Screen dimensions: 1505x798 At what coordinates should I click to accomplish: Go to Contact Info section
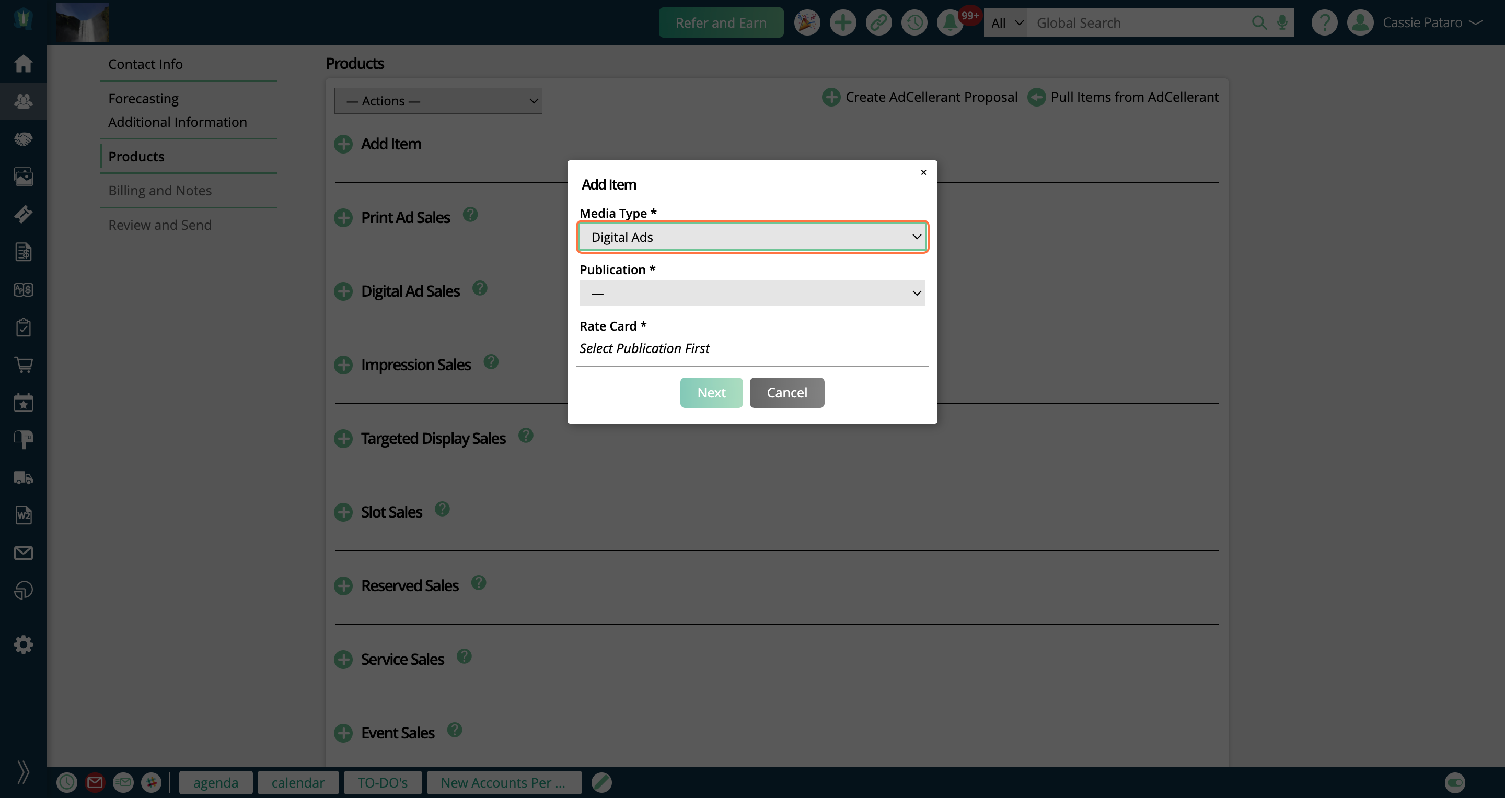click(x=145, y=64)
